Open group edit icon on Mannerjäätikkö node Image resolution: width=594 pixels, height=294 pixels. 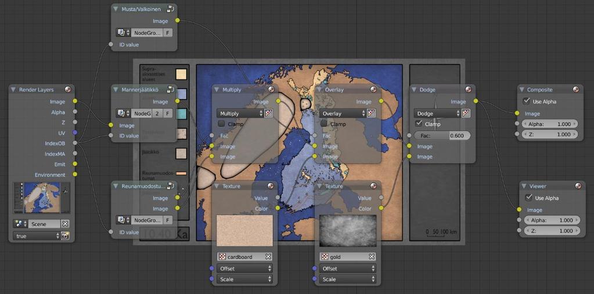(170, 90)
